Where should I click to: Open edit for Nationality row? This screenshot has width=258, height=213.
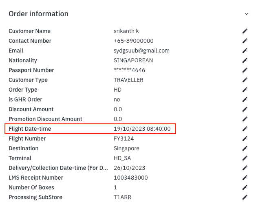(x=245, y=60)
